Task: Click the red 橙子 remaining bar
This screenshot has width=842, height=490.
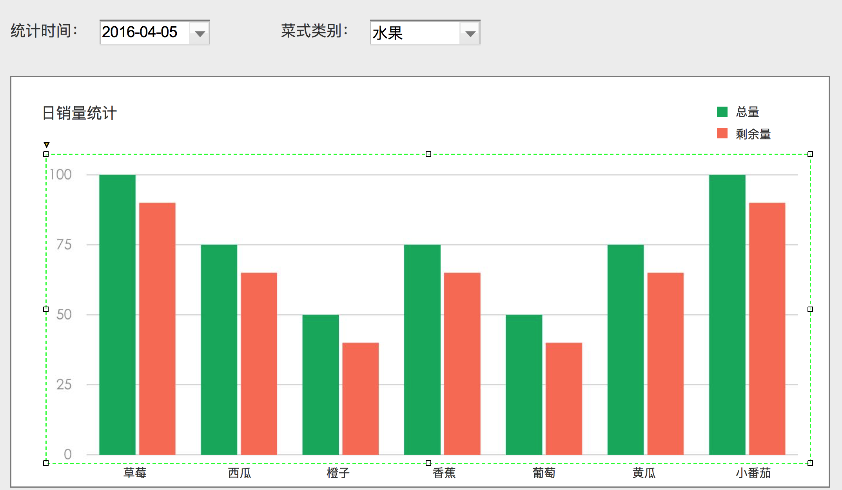Action: 360,398
